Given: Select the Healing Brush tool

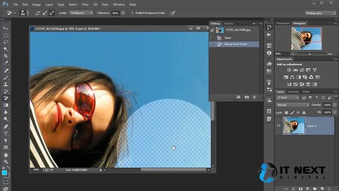Looking at the screenshot, I should pyautogui.click(x=6, y=71).
